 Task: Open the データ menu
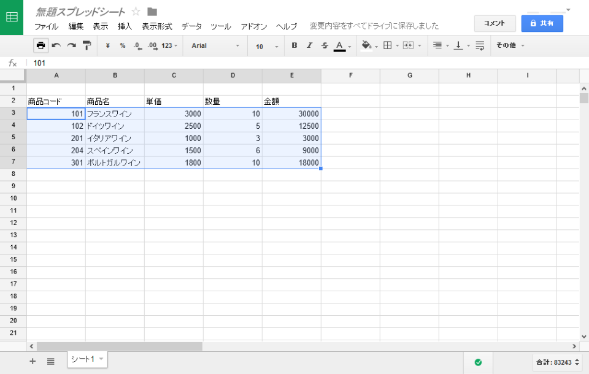pyautogui.click(x=191, y=26)
